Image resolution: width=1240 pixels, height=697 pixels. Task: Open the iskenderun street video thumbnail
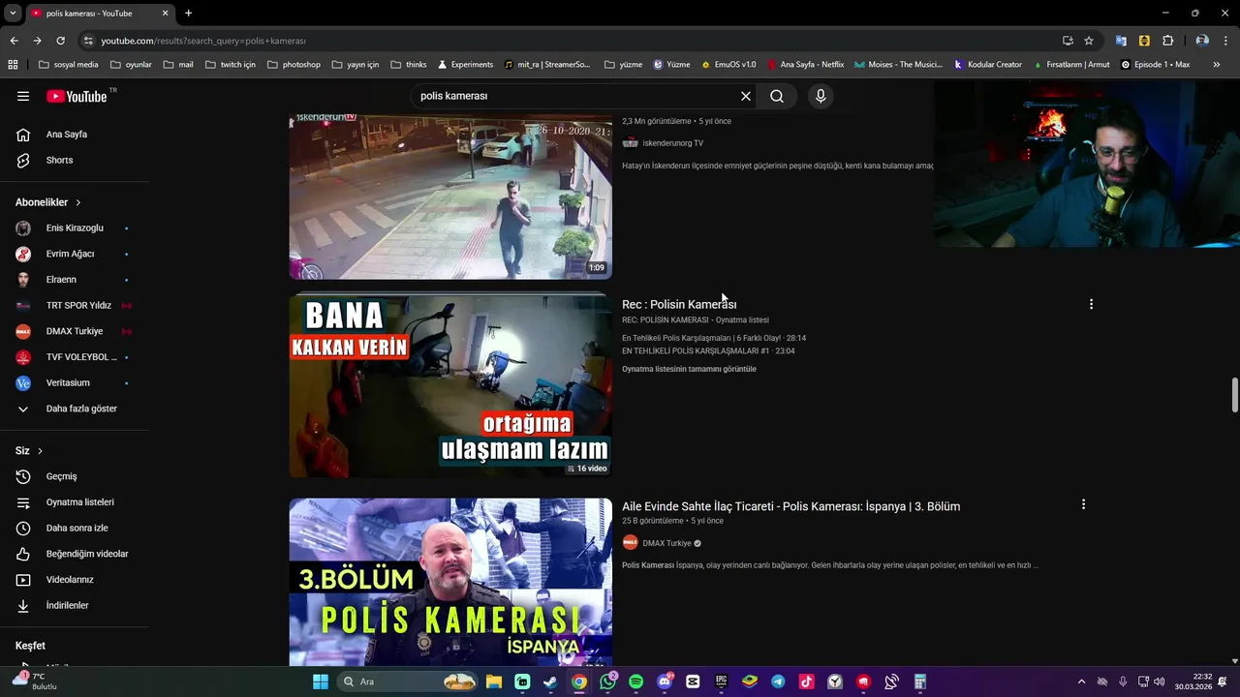[450, 197]
